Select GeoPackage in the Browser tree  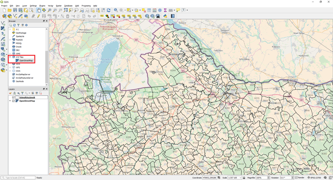[x=21, y=33]
